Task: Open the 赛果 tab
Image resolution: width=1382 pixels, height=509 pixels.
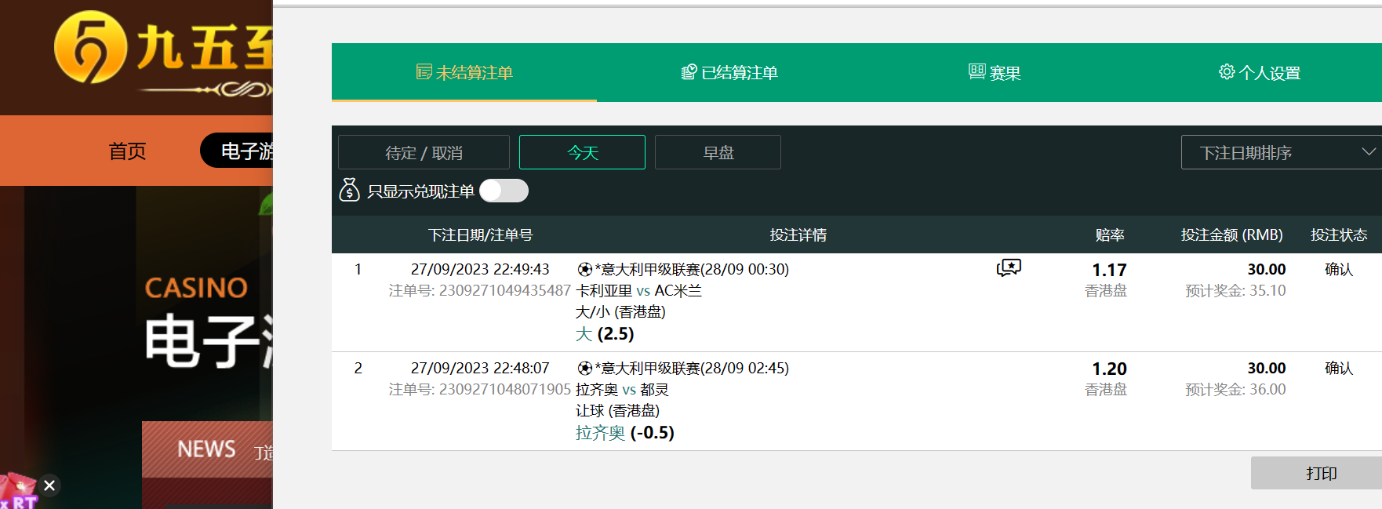Action: (995, 72)
